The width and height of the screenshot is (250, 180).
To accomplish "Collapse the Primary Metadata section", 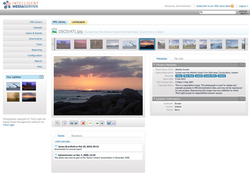I will coord(154,65).
